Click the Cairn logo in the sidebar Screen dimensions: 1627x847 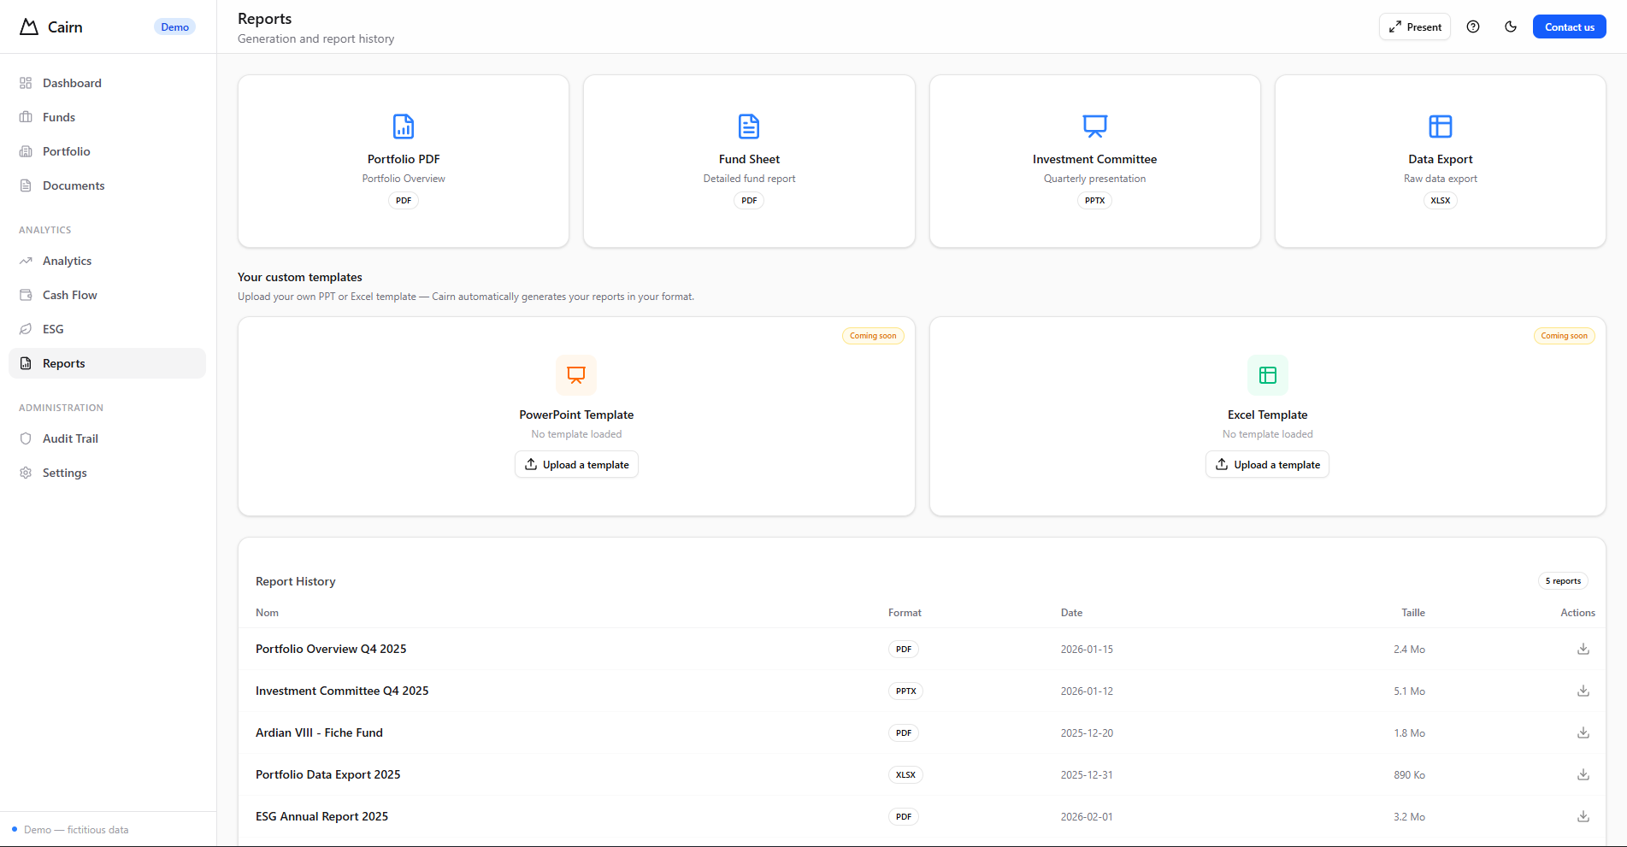click(x=30, y=26)
